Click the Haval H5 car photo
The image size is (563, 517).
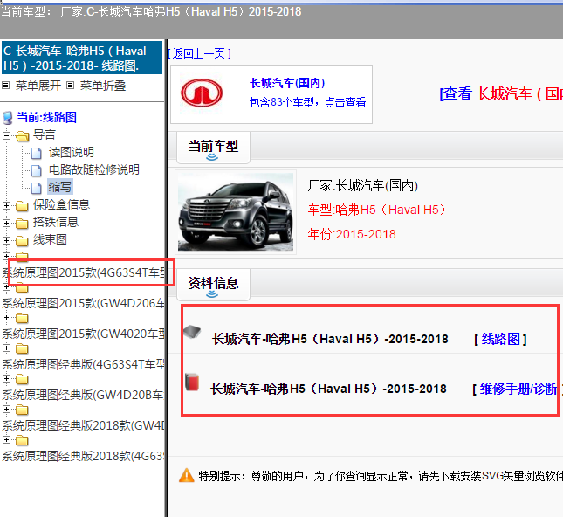[x=236, y=212]
